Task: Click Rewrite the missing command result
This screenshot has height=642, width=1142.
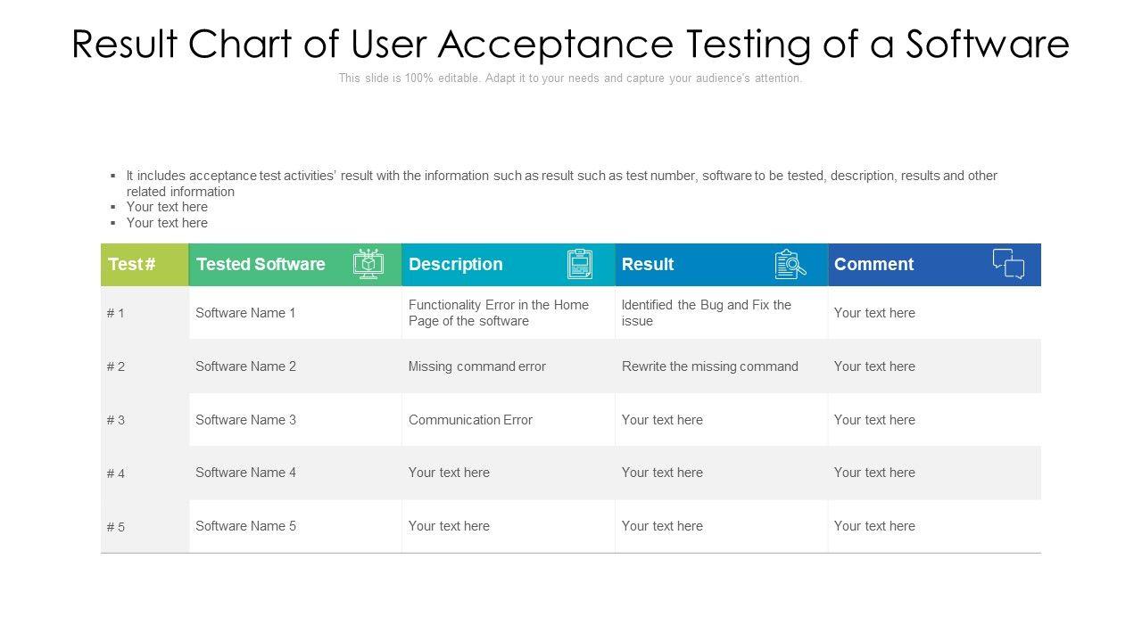Action: (710, 366)
